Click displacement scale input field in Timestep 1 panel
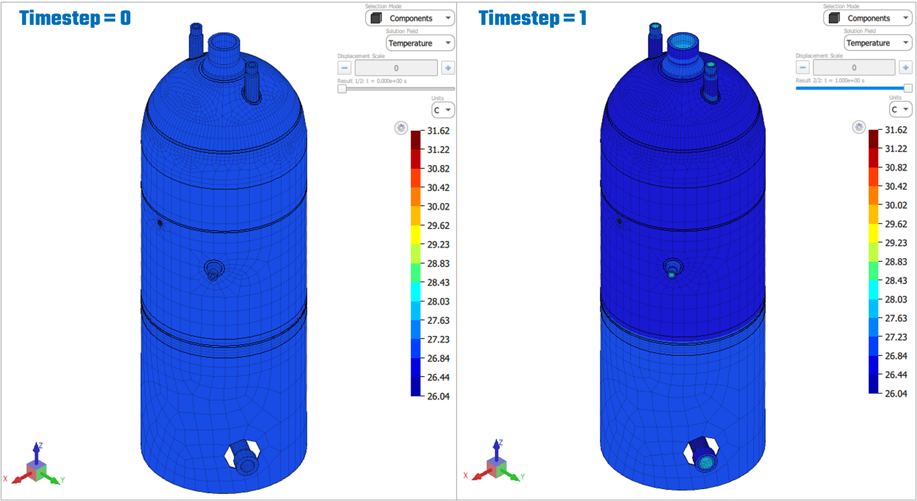917x501 pixels. (x=854, y=67)
